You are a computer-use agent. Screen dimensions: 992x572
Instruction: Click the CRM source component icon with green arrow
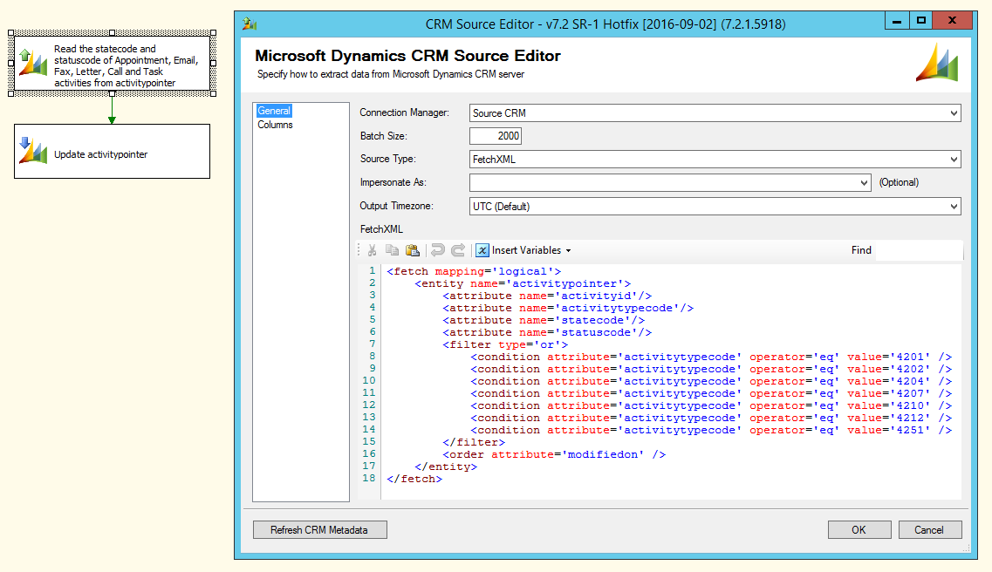tap(33, 63)
